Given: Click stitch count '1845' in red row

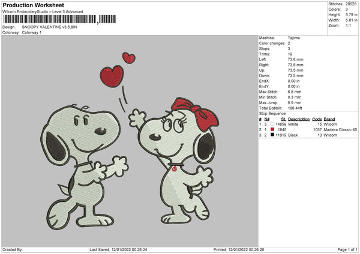Looking at the screenshot, I should pyautogui.click(x=282, y=130).
